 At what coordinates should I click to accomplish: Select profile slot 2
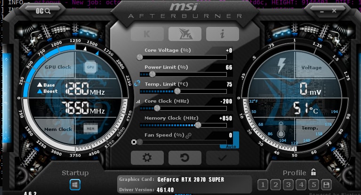tap(276, 185)
